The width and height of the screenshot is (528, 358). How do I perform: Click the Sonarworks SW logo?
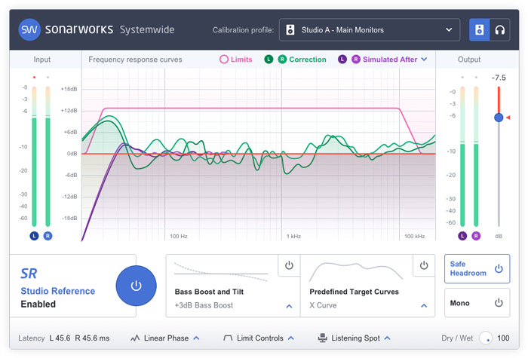[x=29, y=29]
